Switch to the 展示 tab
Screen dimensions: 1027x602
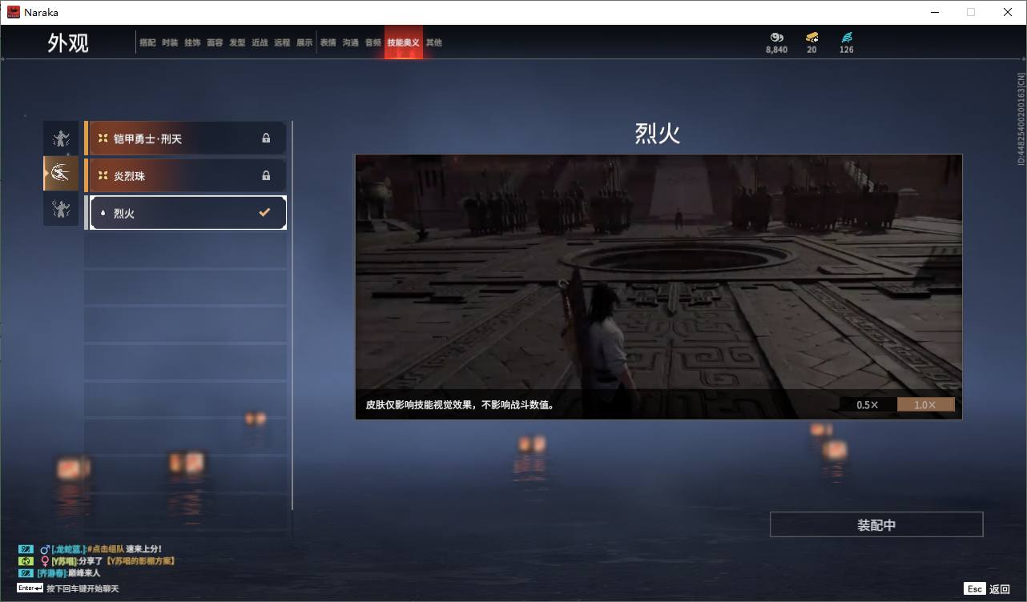pyautogui.click(x=304, y=42)
